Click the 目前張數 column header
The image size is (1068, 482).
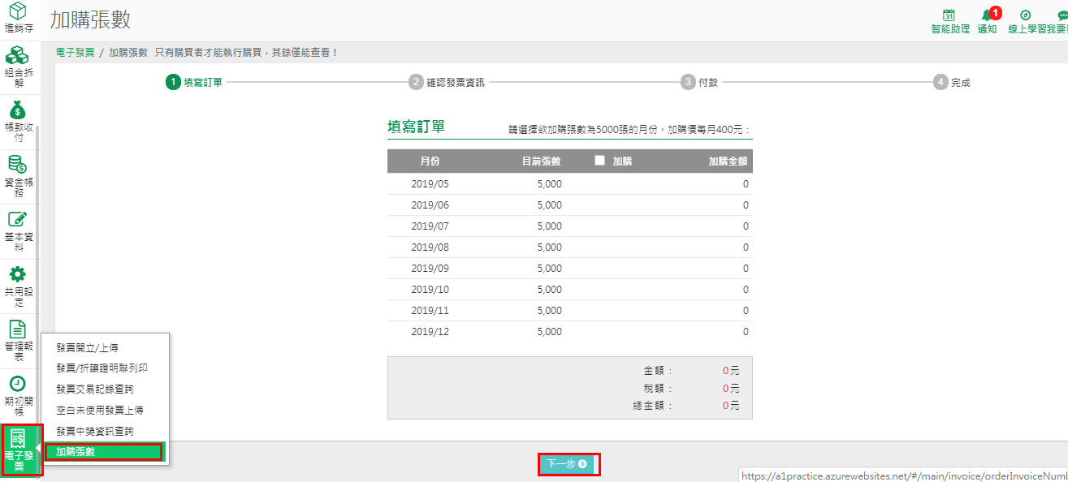(x=541, y=161)
